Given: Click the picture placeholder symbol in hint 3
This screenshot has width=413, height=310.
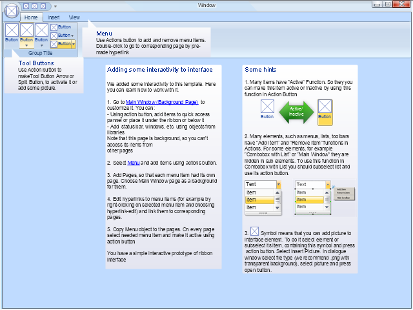Looking at the screenshot, I should (x=254, y=231).
